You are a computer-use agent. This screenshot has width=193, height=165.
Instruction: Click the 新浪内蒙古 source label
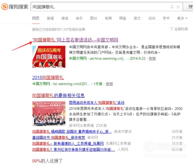(123, 132)
